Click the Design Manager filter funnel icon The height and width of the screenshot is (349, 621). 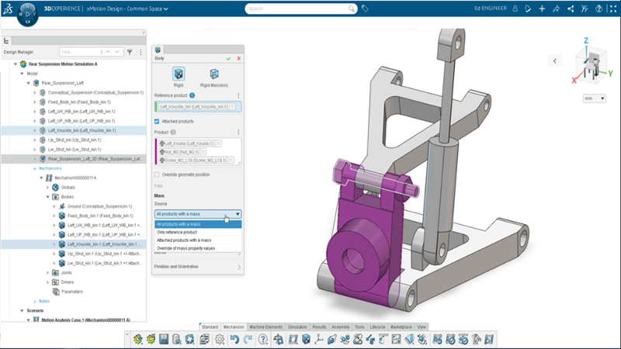130,52
